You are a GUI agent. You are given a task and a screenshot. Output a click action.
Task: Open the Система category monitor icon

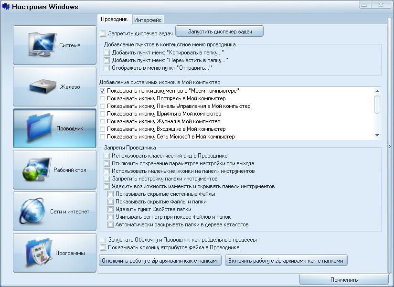(x=42, y=44)
